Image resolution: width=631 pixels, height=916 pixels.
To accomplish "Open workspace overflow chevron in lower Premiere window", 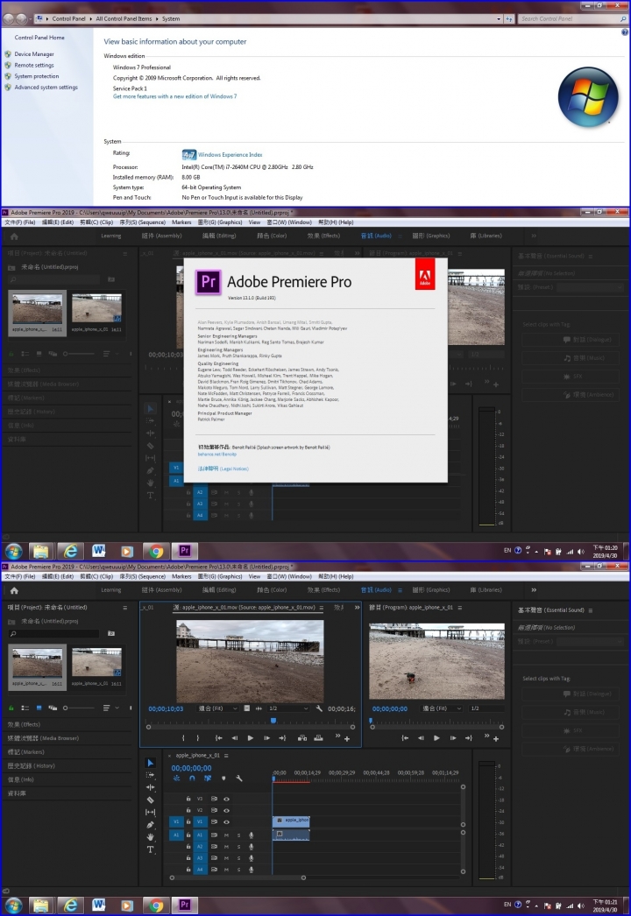I will pyautogui.click(x=534, y=590).
